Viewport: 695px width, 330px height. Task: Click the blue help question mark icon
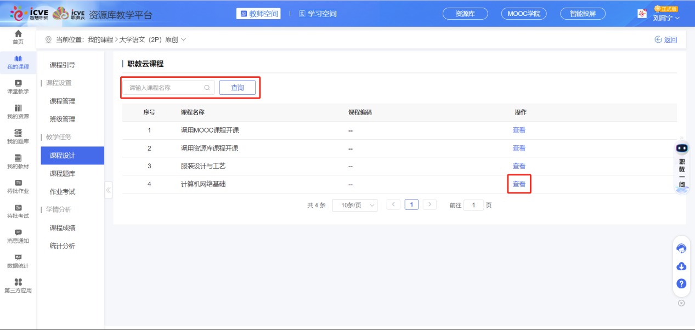pos(681,283)
